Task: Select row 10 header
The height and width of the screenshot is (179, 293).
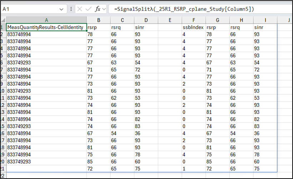Action: tap(3, 91)
